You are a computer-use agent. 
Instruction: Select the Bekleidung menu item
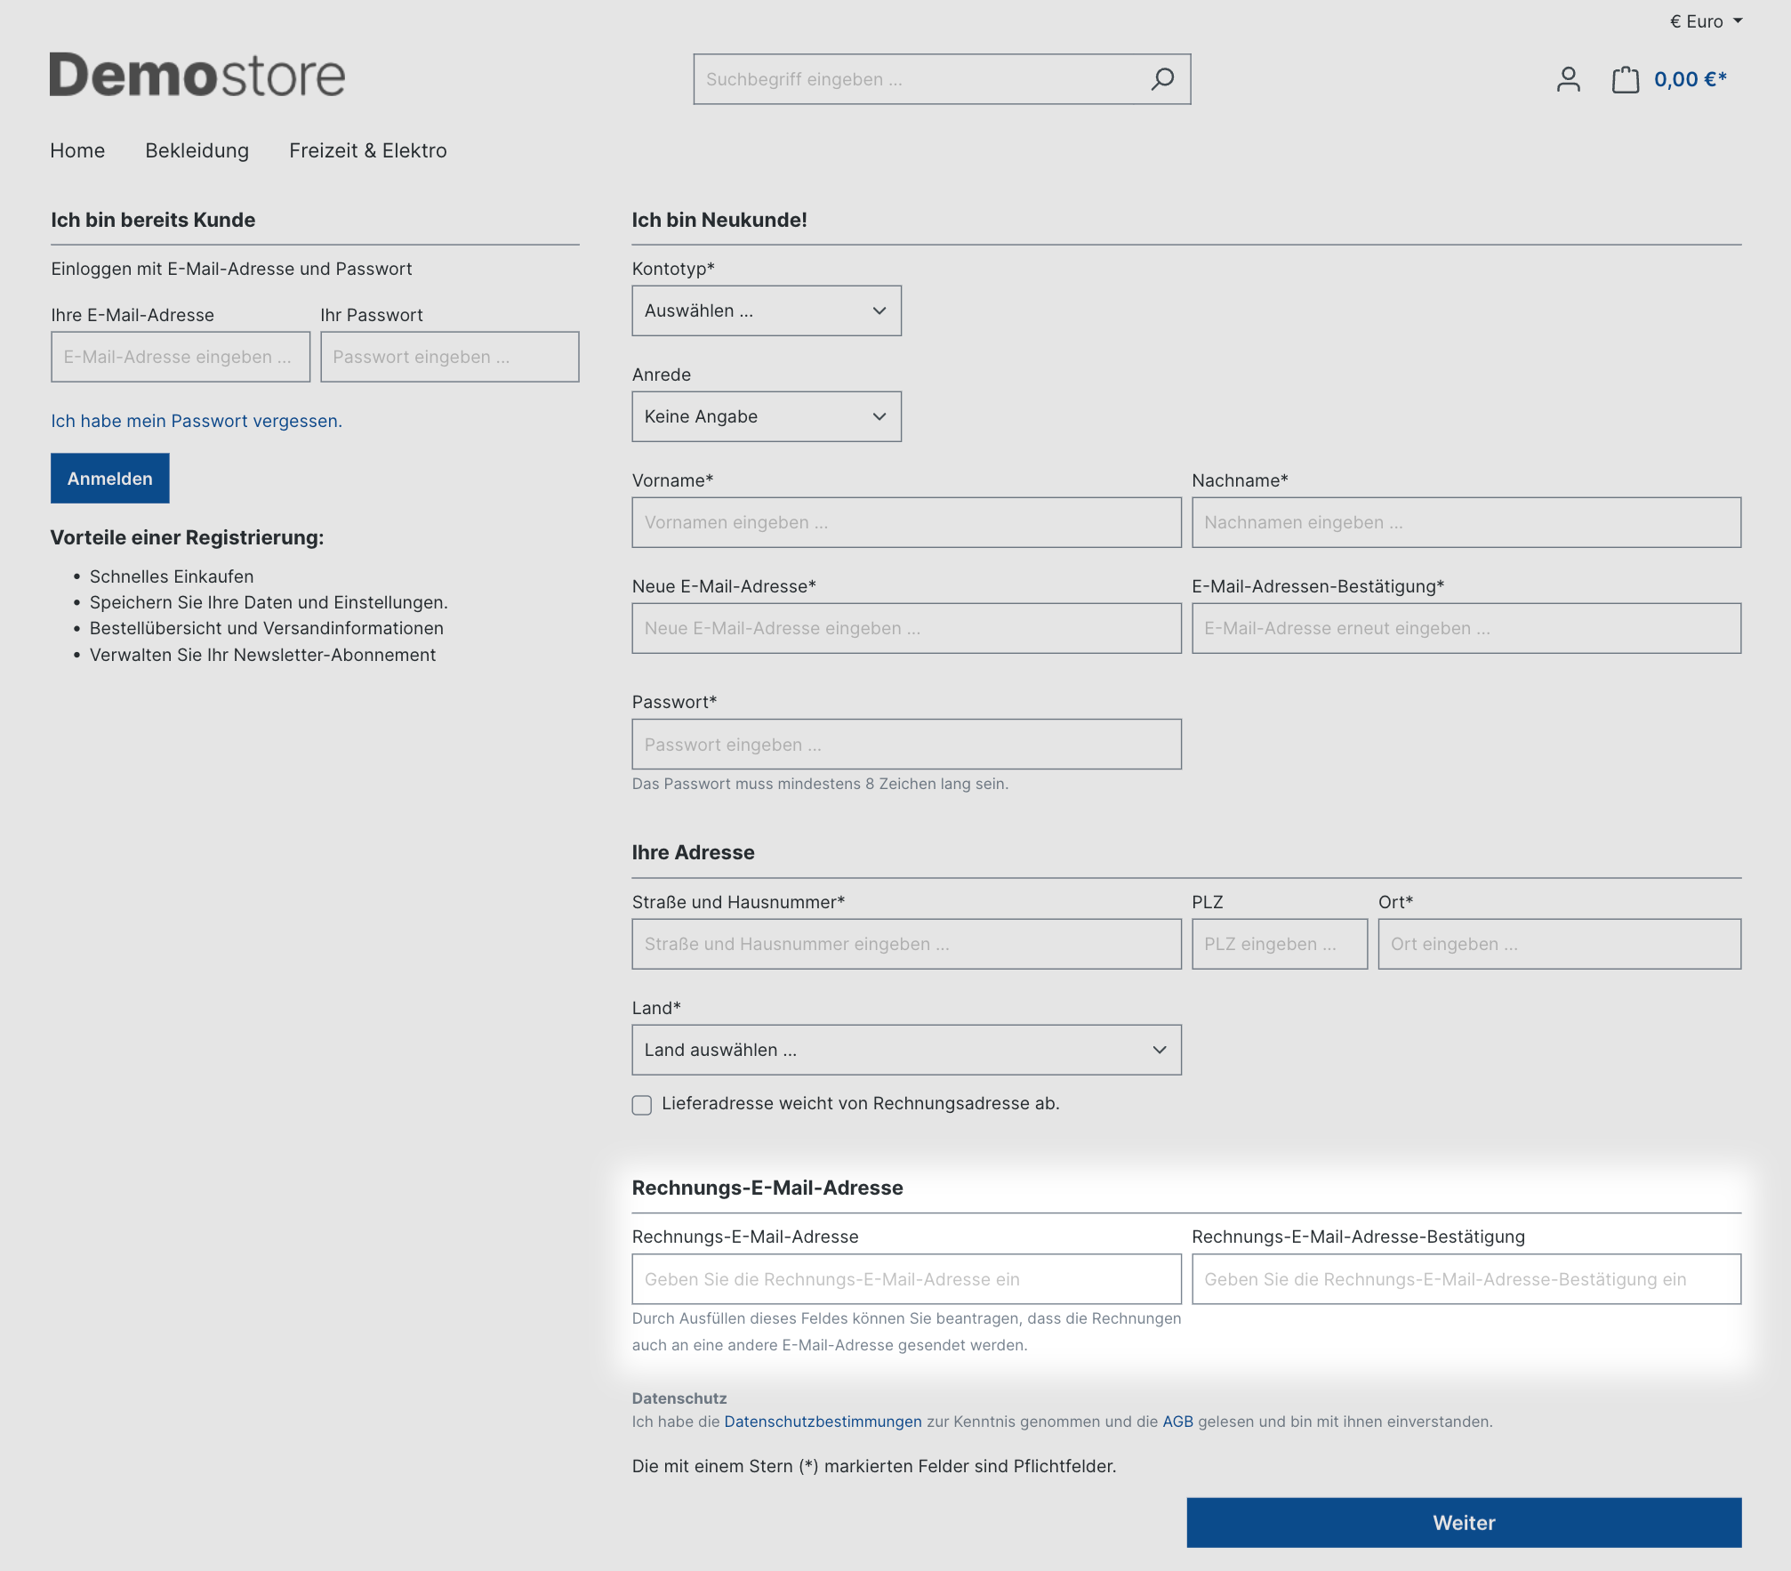pos(198,149)
